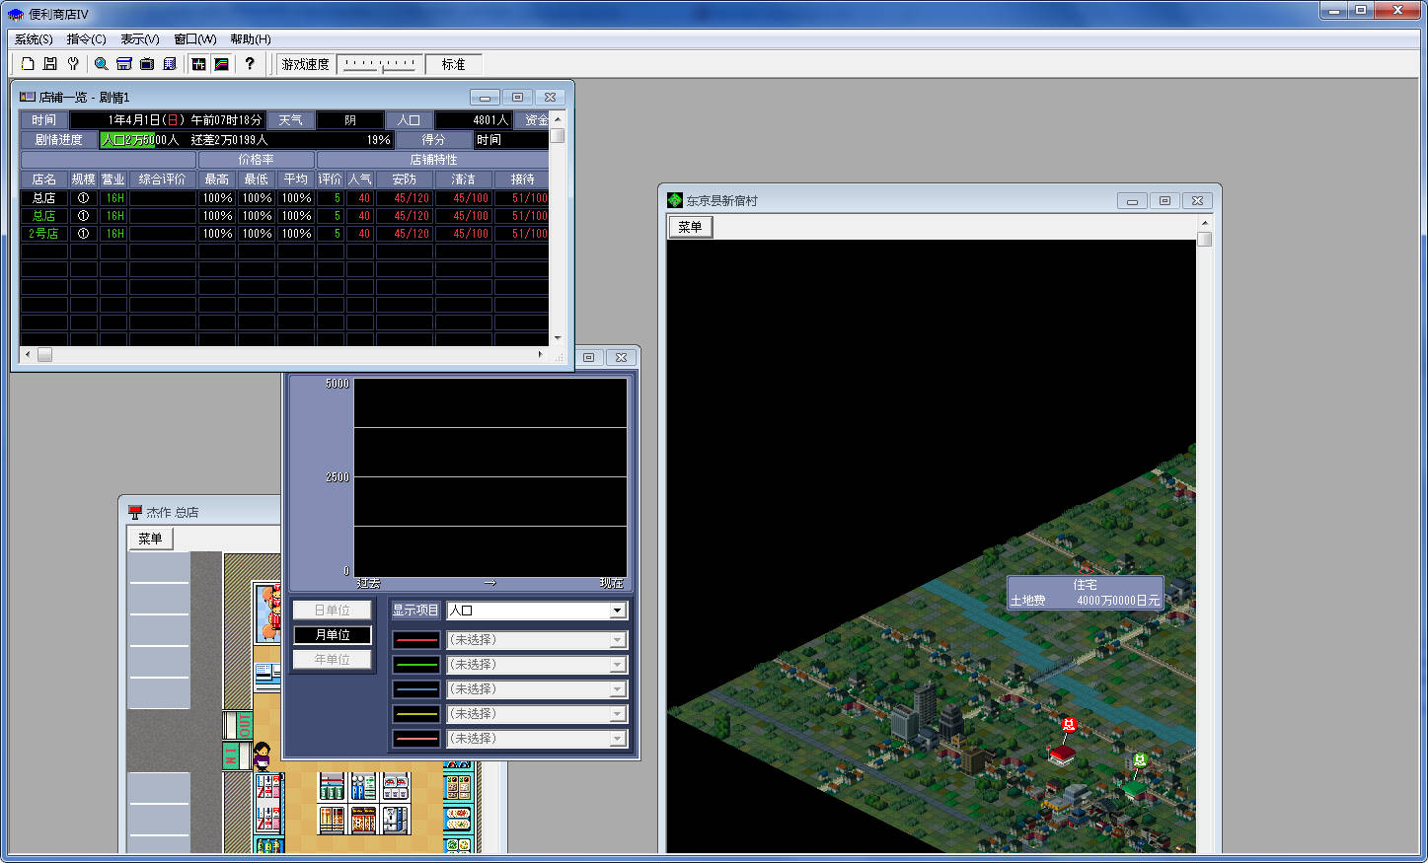Open the line graph toolbar icon
Image resolution: width=1428 pixels, height=863 pixels.
tap(222, 64)
